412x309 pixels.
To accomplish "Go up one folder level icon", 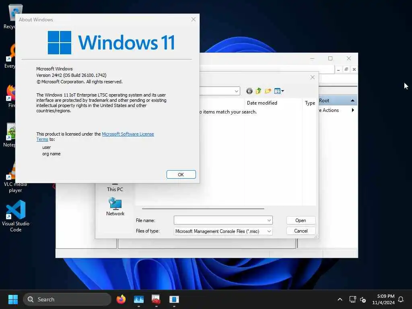I will tap(259, 91).
